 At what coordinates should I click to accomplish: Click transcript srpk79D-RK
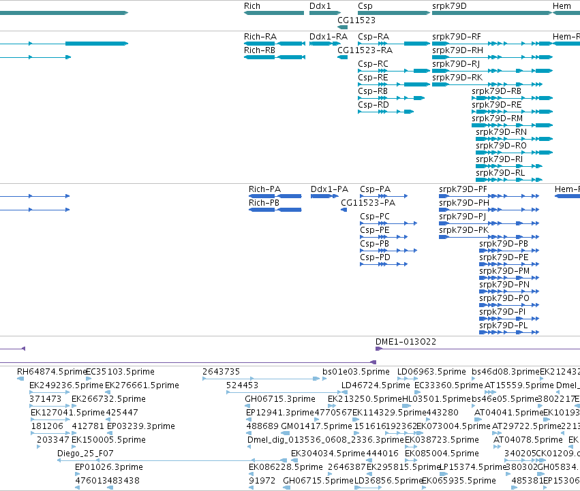click(x=457, y=78)
